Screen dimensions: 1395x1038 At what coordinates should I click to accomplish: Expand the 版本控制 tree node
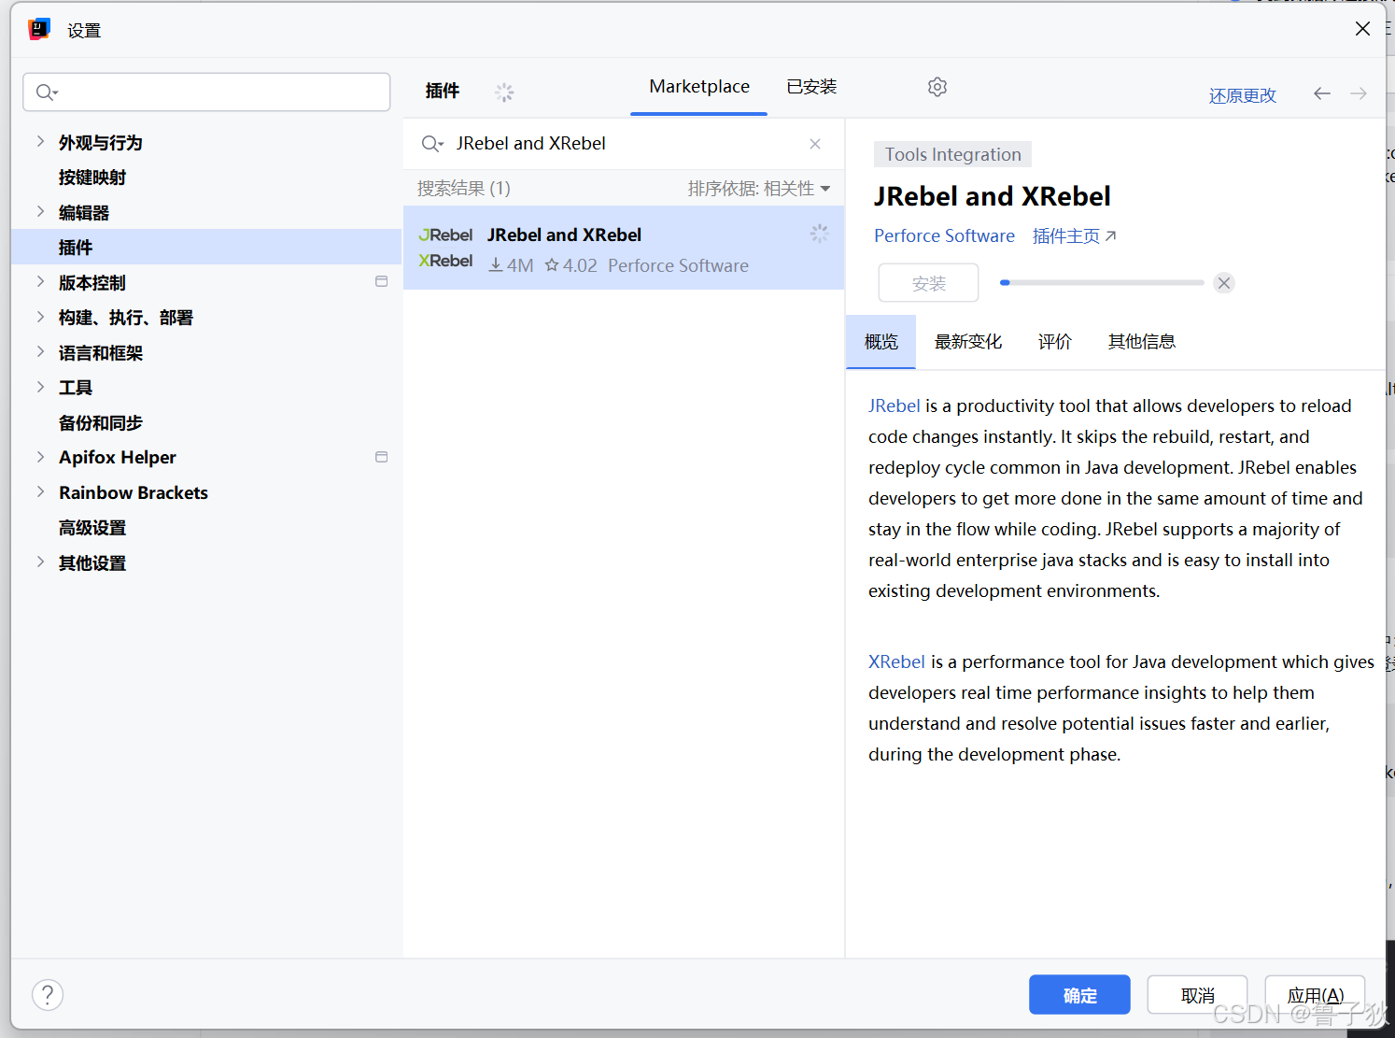(x=40, y=282)
